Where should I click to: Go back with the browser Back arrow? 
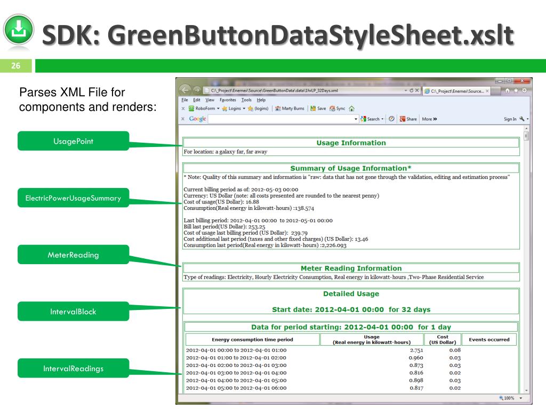point(185,90)
